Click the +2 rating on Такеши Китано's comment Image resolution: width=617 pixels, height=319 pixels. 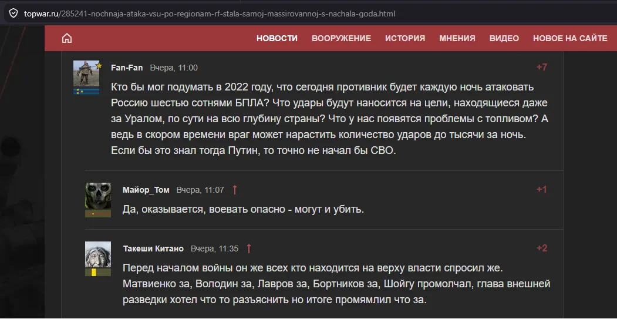tap(542, 248)
